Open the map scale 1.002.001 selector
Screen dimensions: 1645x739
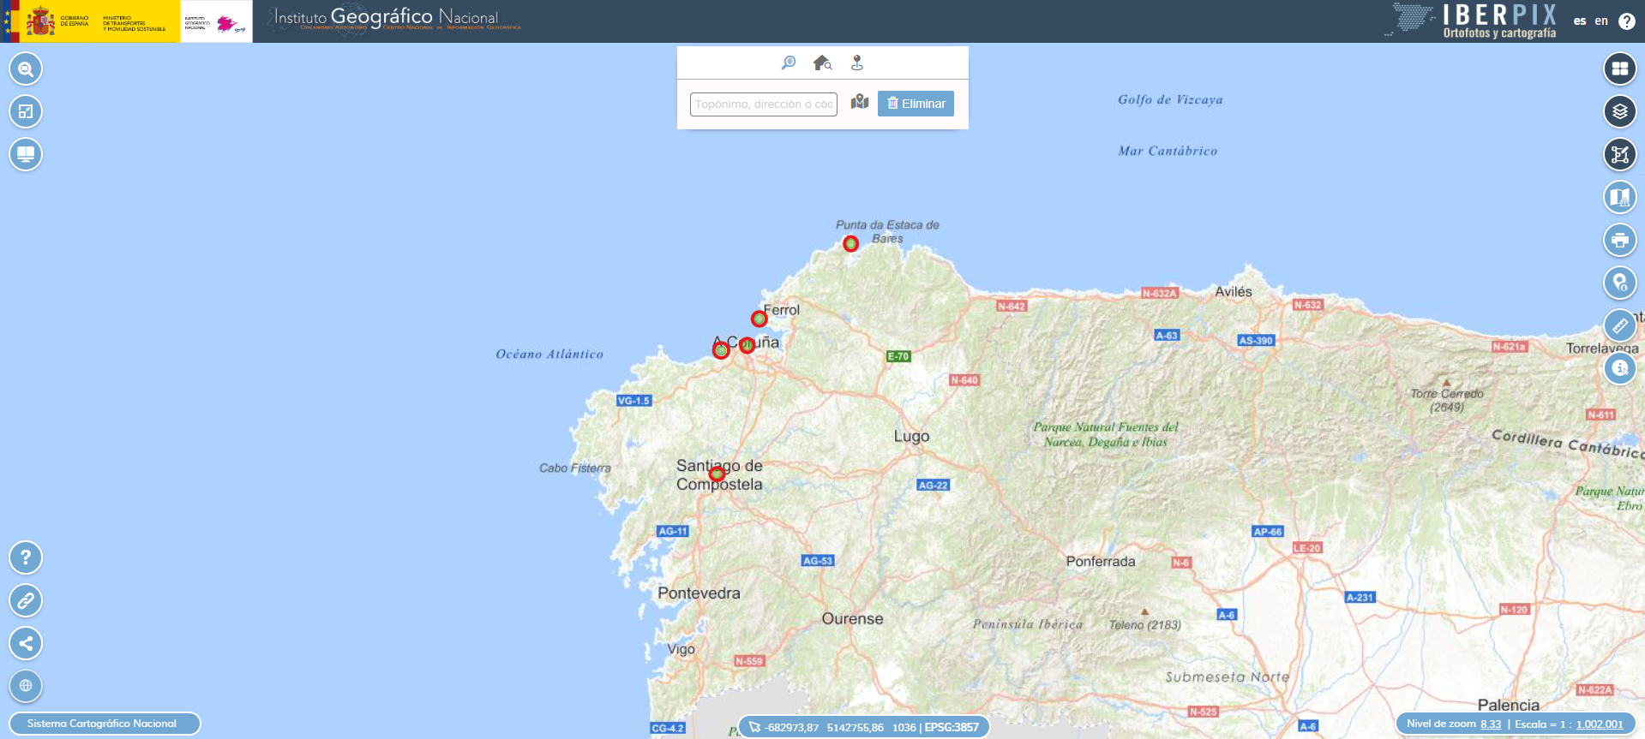pyautogui.click(x=1599, y=724)
